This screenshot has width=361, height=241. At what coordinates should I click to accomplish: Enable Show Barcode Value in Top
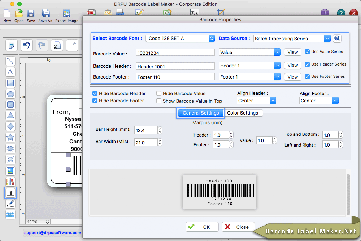(x=158, y=101)
